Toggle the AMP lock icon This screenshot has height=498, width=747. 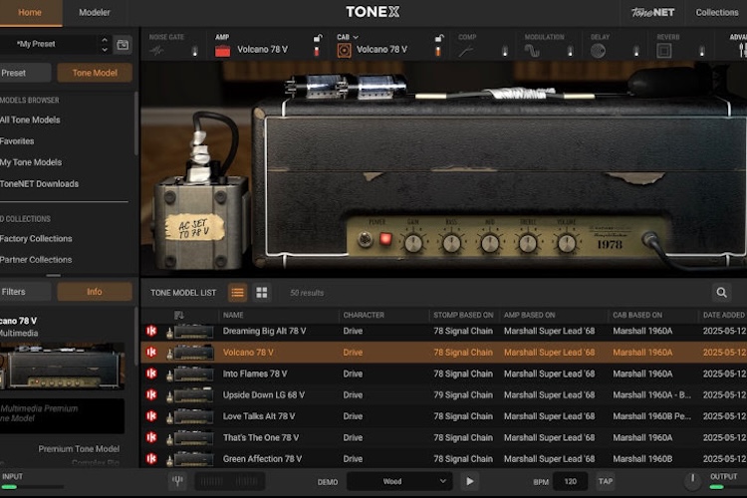[318, 38]
